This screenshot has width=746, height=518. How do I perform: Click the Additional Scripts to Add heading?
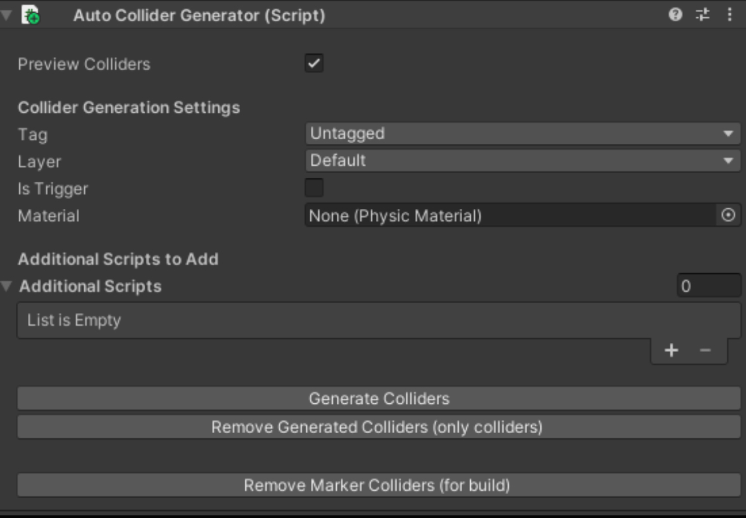(118, 259)
